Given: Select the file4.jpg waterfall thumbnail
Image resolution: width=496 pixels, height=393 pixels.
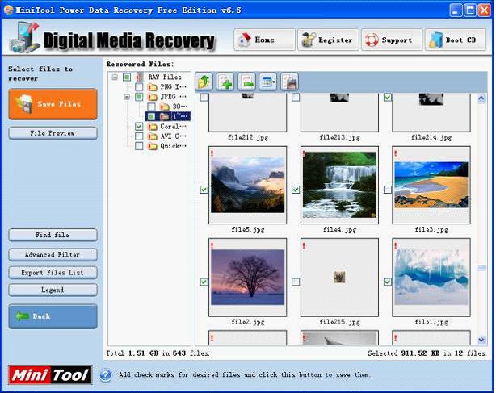Looking at the screenshot, I should (x=339, y=185).
